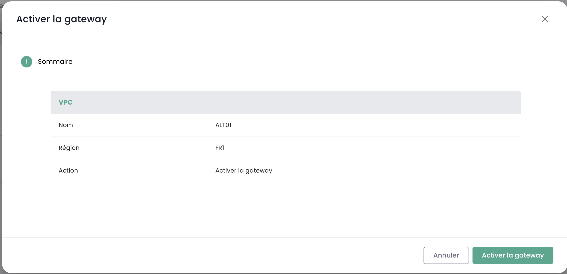The height and width of the screenshot is (274, 567).
Task: Click the Annuler button
Action: (446, 255)
